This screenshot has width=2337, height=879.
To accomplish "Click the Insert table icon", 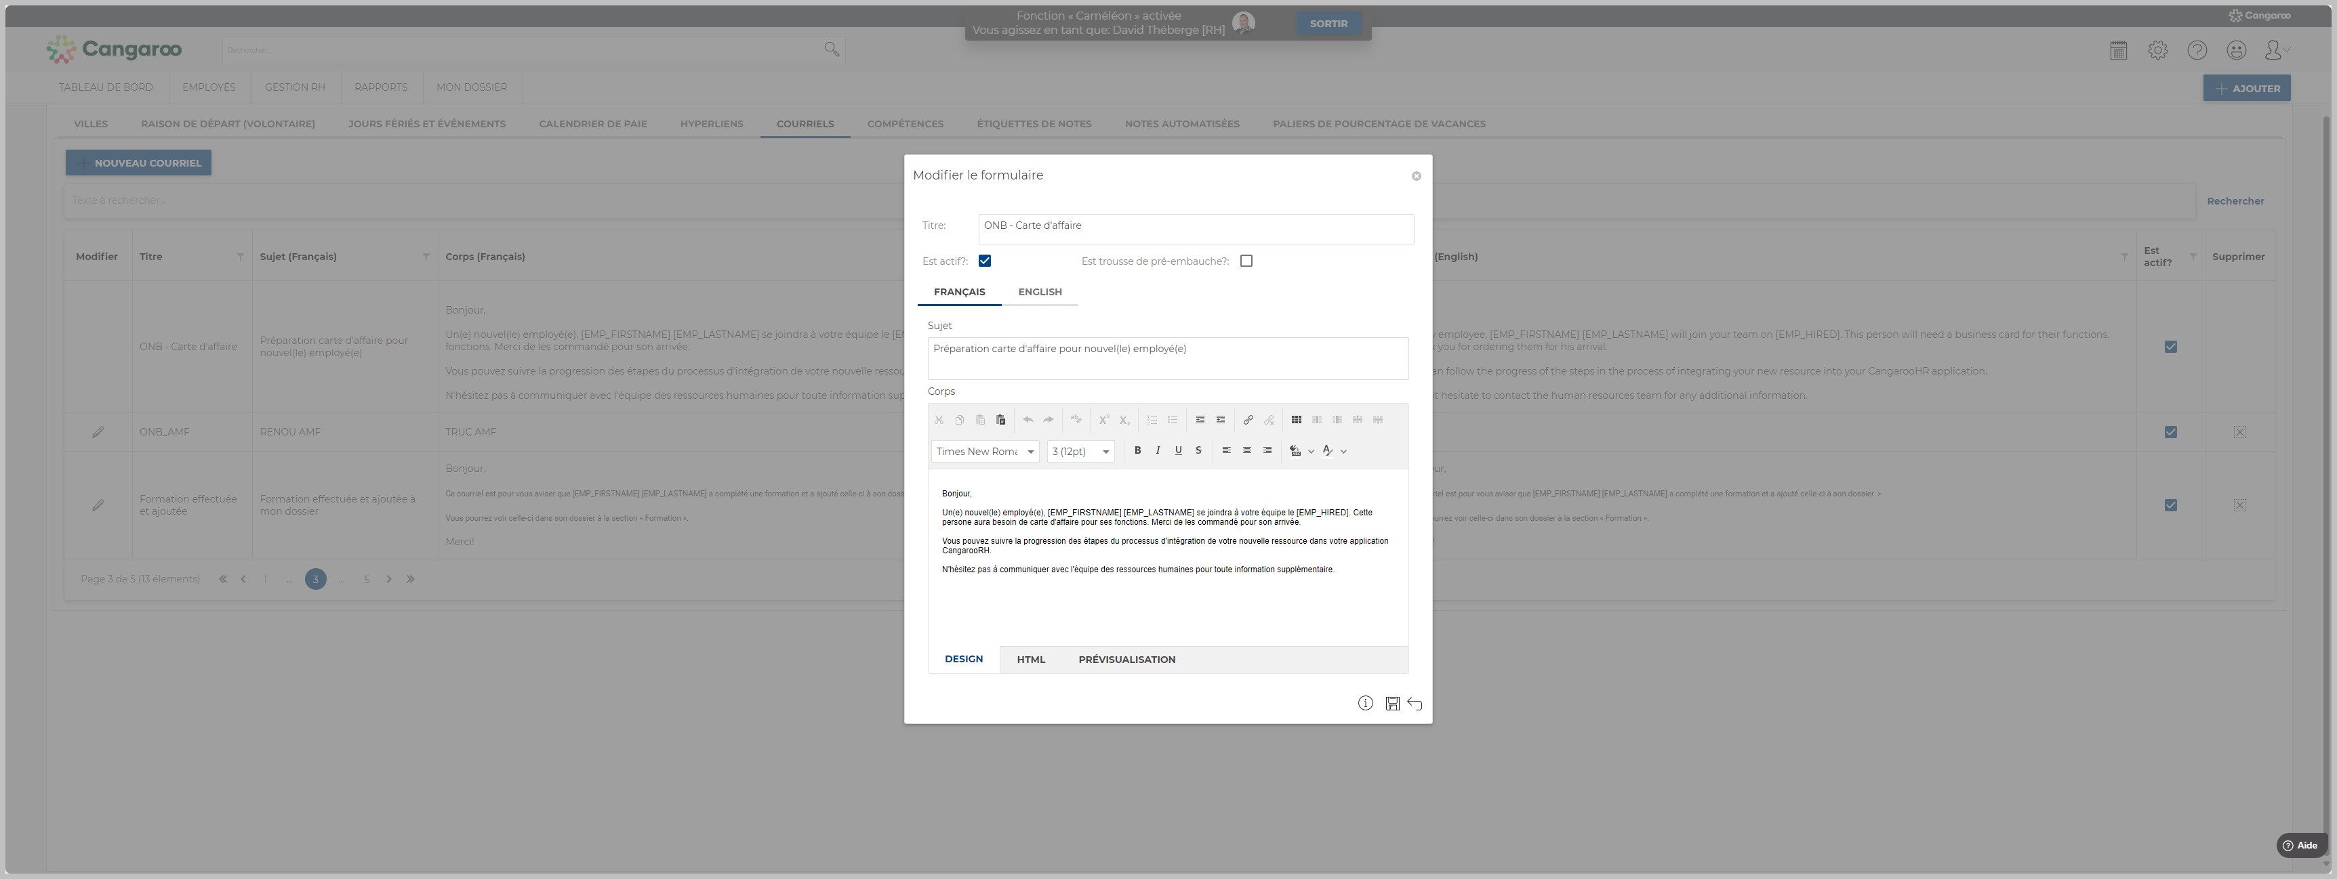I will pos(1297,420).
